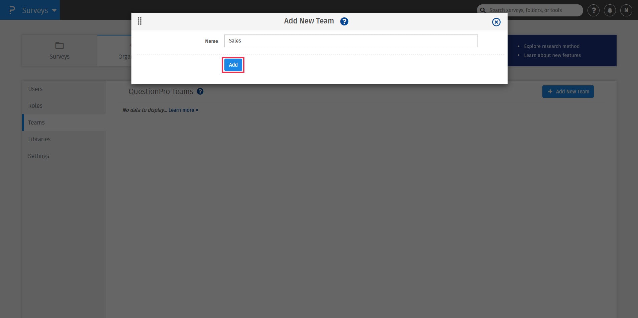Open the user profile avatar N
638x318 pixels.
click(x=626, y=10)
